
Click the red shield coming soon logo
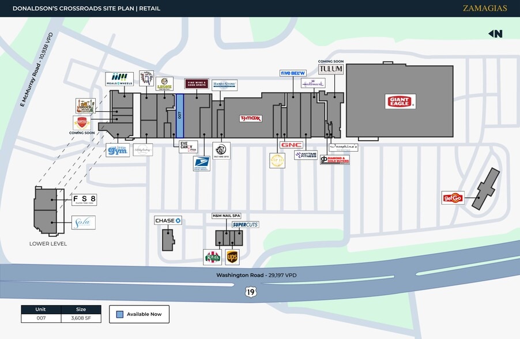tap(82, 123)
